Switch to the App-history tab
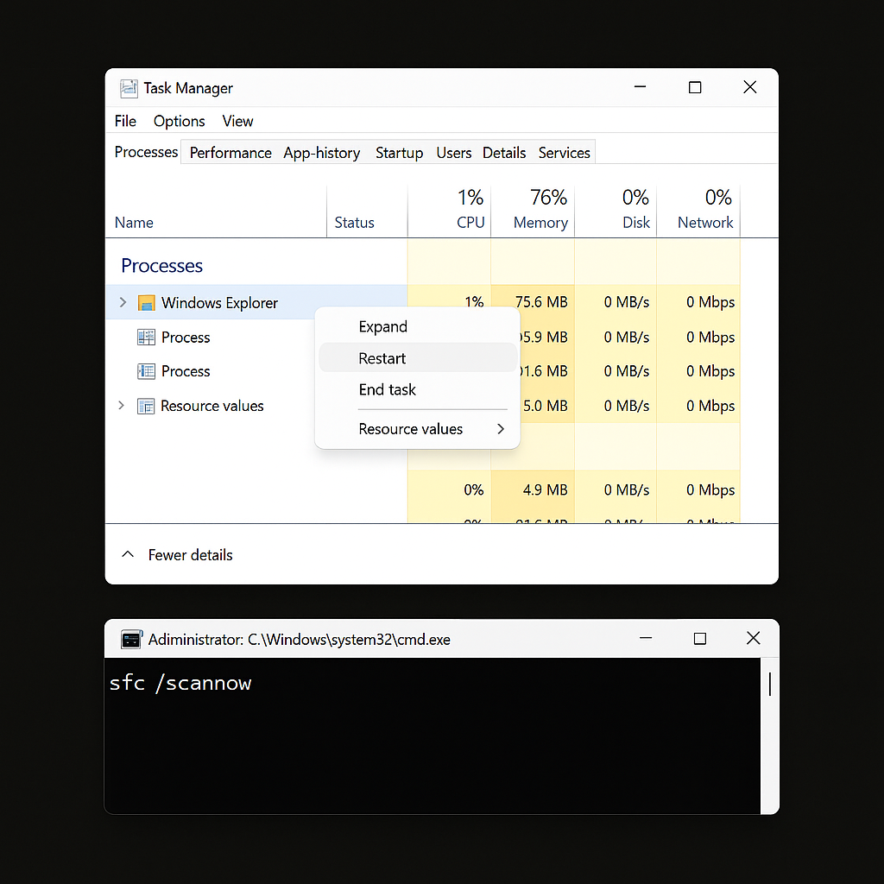 tap(322, 153)
